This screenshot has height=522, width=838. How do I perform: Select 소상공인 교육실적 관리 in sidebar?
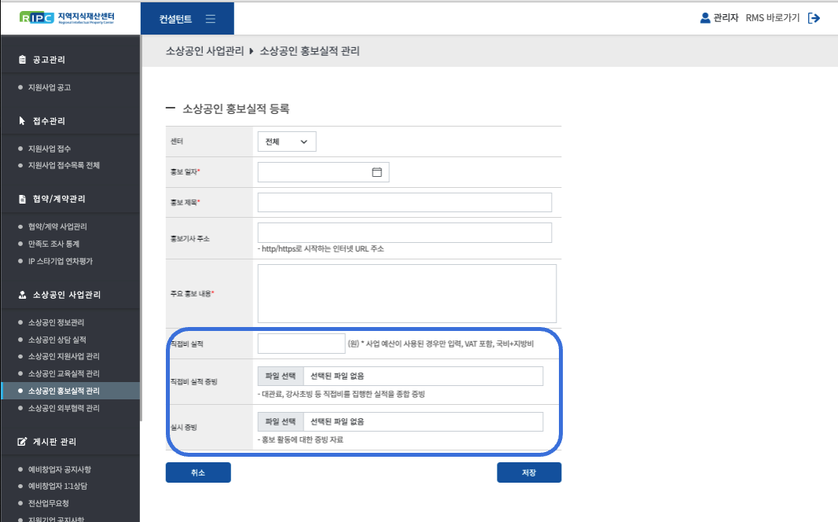[64, 373]
